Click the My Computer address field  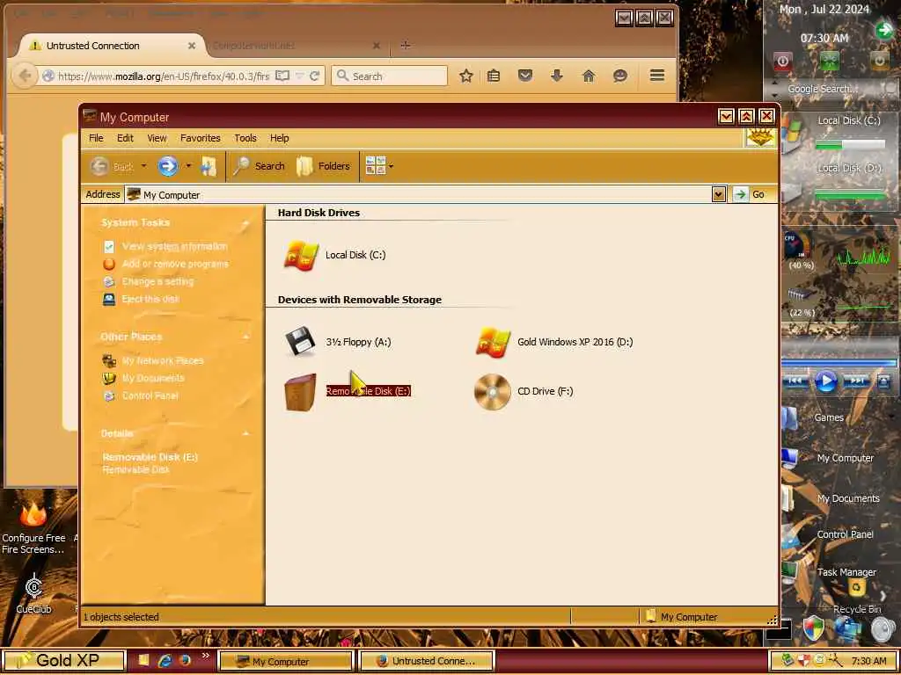(x=418, y=194)
